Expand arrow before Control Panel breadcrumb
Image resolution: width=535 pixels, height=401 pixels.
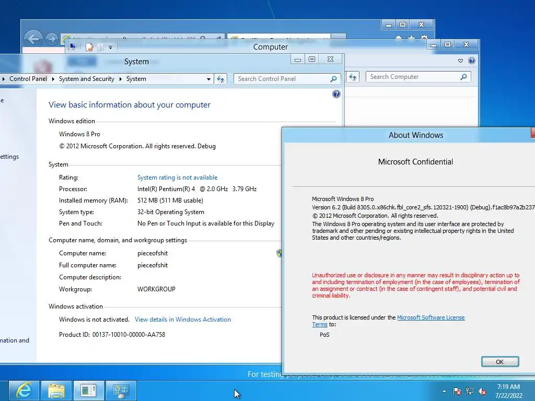coord(3,79)
